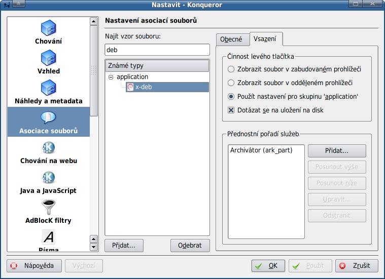Screen dimensions: 385x279
Task: Select 'Použít nastavení pro skupinu application' radio
Action: 231,97
